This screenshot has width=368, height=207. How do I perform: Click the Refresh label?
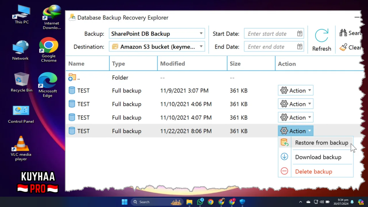[x=321, y=49]
